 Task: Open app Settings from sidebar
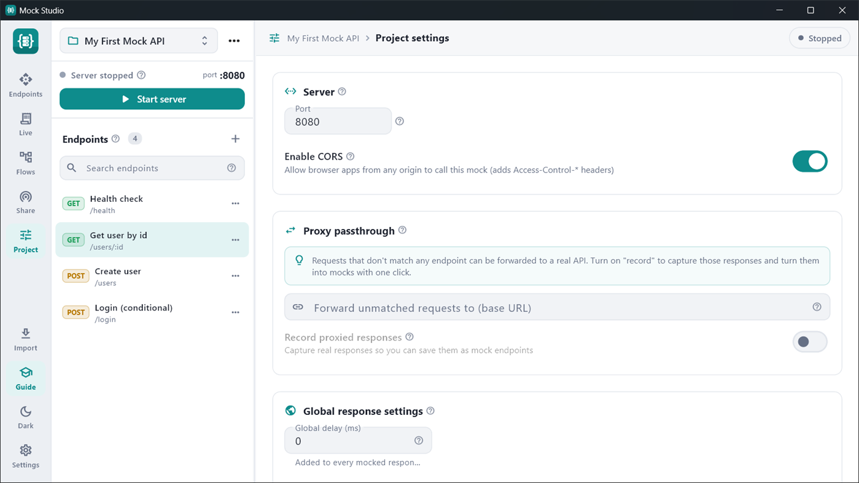click(26, 457)
